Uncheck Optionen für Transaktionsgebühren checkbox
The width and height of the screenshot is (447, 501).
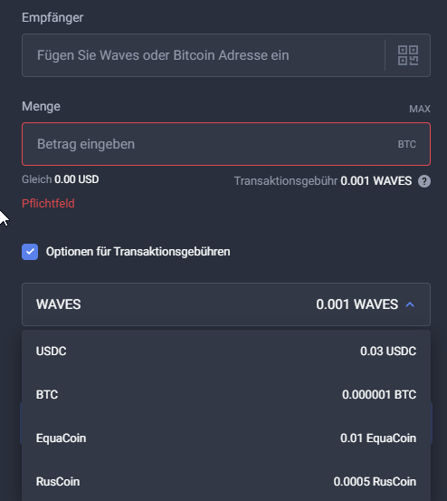coord(30,252)
